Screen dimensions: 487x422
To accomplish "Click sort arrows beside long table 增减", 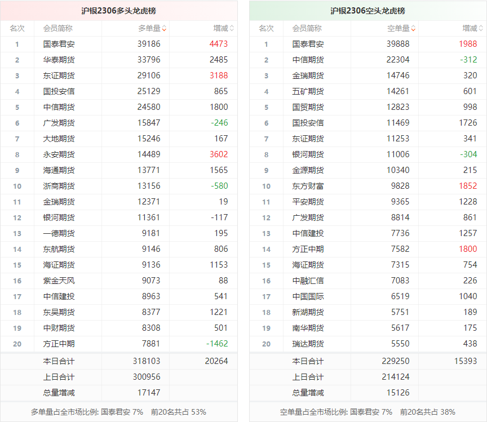I will (232, 28).
